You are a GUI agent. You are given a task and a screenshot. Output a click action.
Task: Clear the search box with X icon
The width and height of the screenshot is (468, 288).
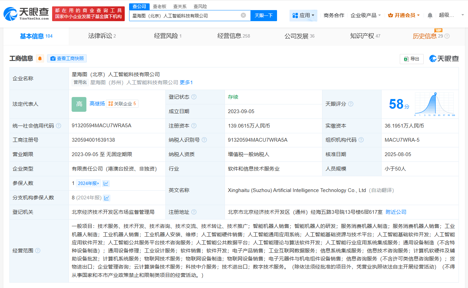(243, 15)
